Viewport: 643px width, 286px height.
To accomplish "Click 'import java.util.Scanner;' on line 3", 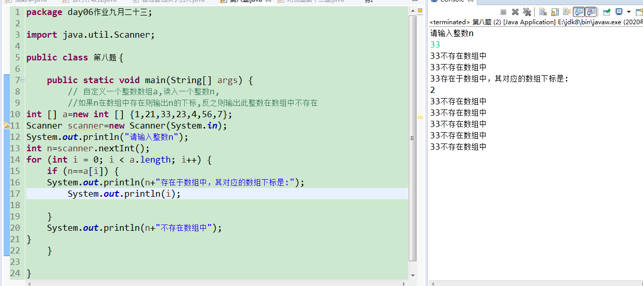I will point(90,35).
